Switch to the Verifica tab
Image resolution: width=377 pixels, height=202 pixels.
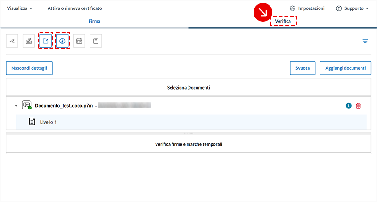[x=283, y=21]
